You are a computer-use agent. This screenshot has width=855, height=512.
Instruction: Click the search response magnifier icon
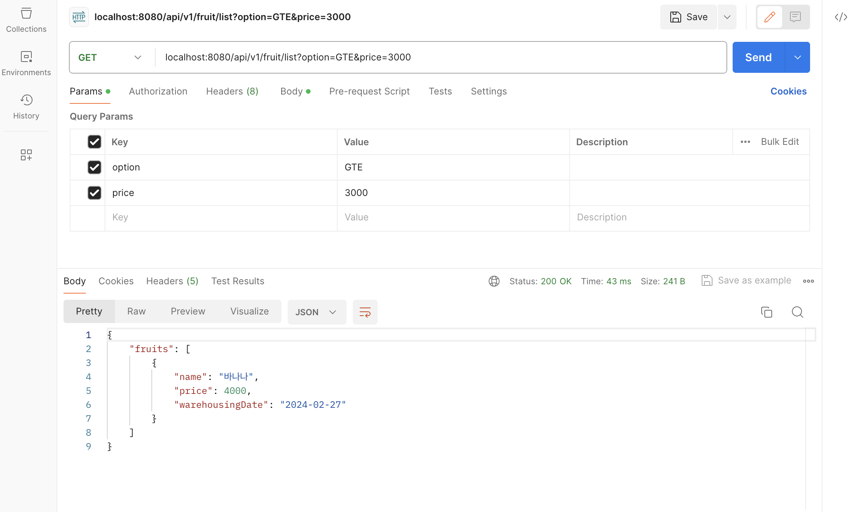[x=797, y=312]
